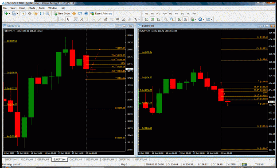This screenshot has width=277, height=168.
Task: Select the trendline by angle tool
Action: pyautogui.click(x=124, y=19)
